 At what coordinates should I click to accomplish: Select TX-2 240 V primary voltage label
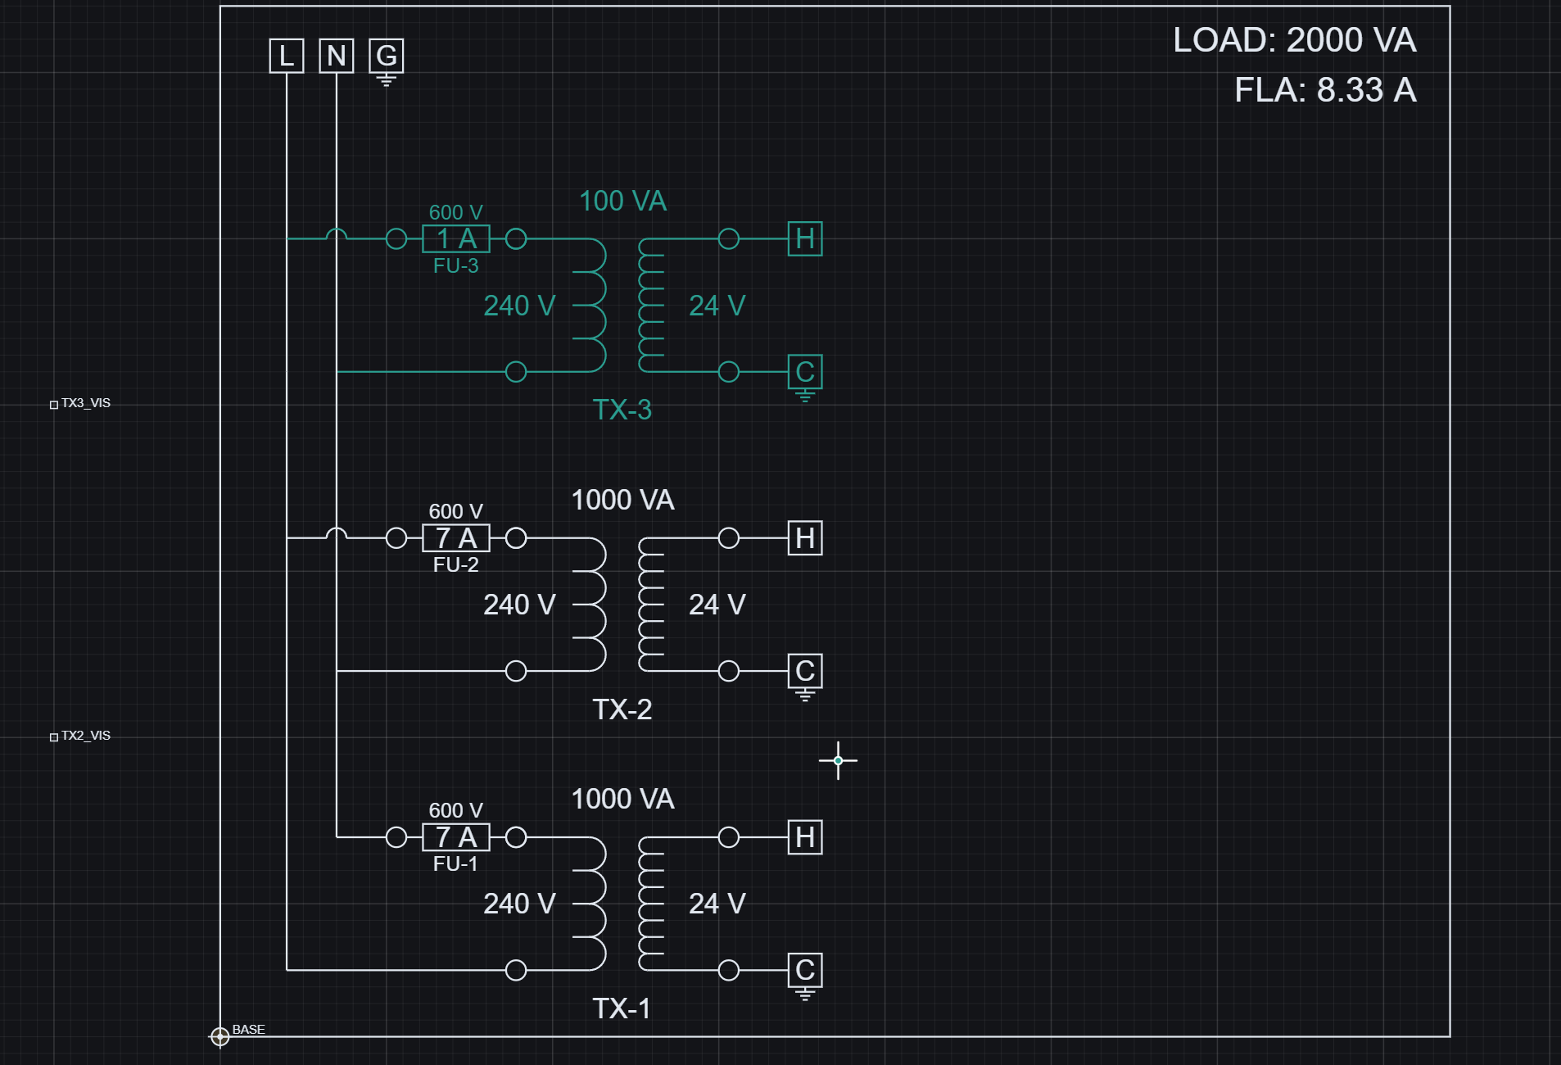click(x=519, y=605)
